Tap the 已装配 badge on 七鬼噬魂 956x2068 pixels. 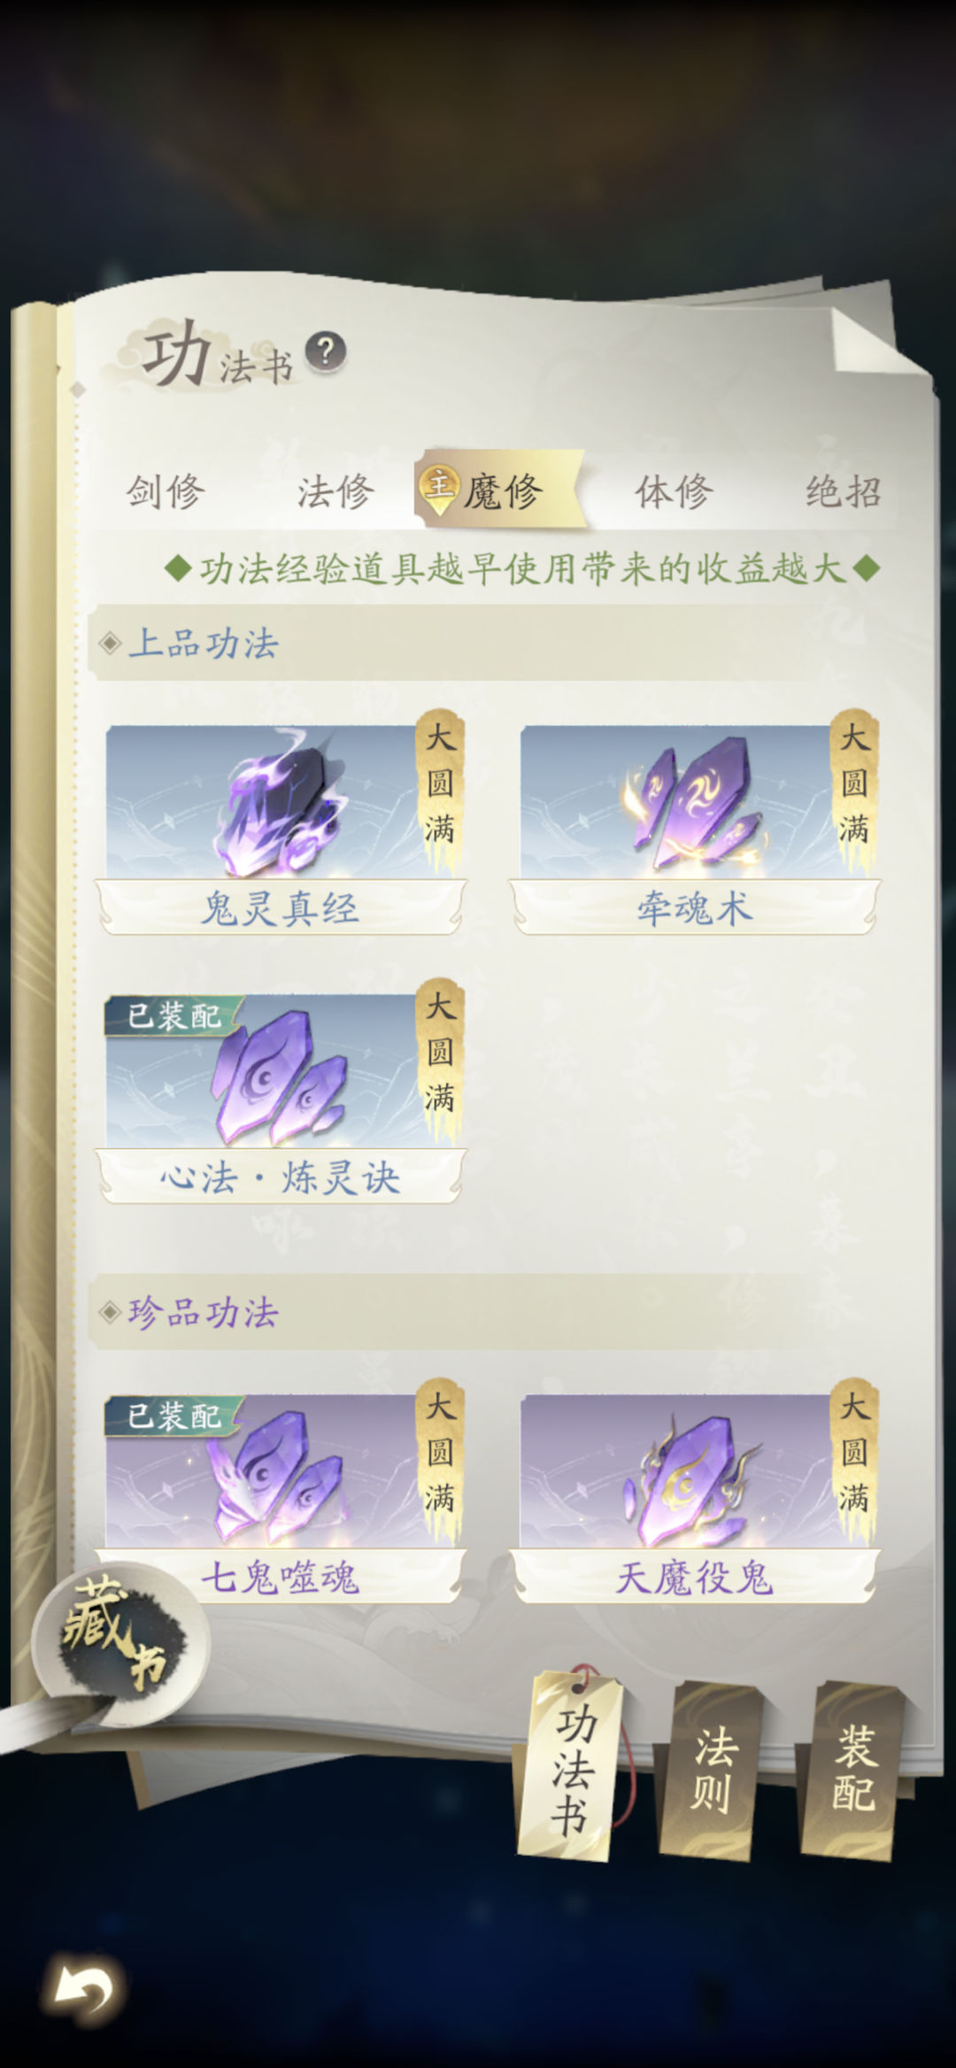(x=173, y=1416)
